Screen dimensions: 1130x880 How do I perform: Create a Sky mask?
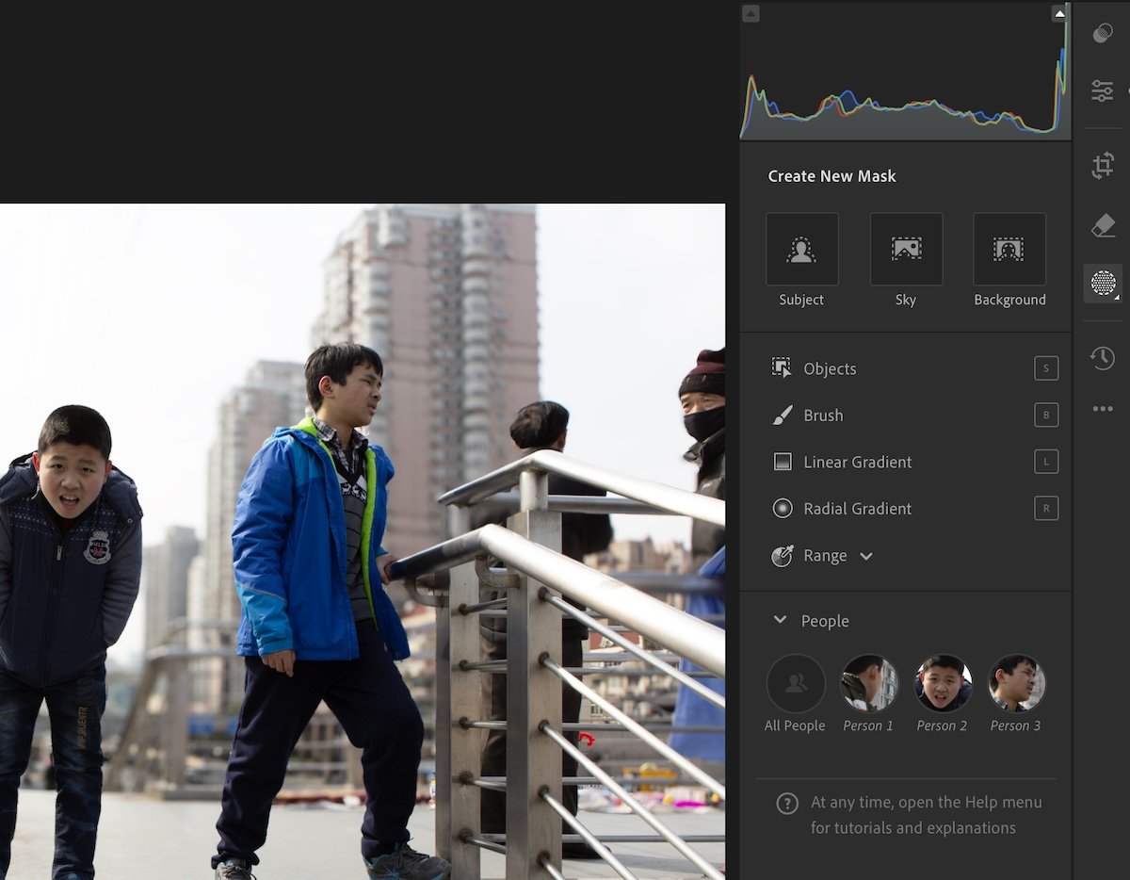coord(905,249)
